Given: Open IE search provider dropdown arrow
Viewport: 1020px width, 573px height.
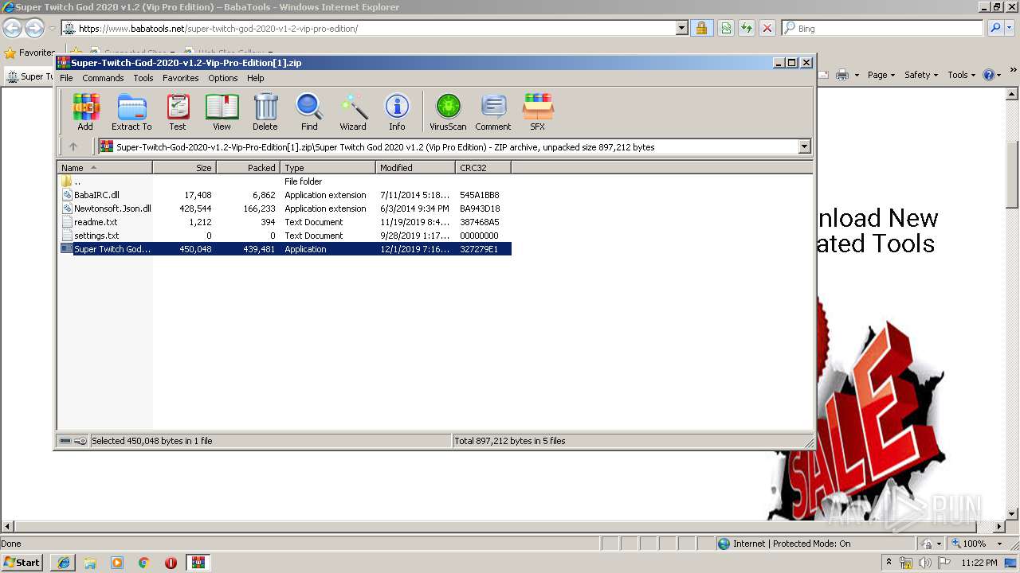Looking at the screenshot, I should pyautogui.click(x=1011, y=28).
